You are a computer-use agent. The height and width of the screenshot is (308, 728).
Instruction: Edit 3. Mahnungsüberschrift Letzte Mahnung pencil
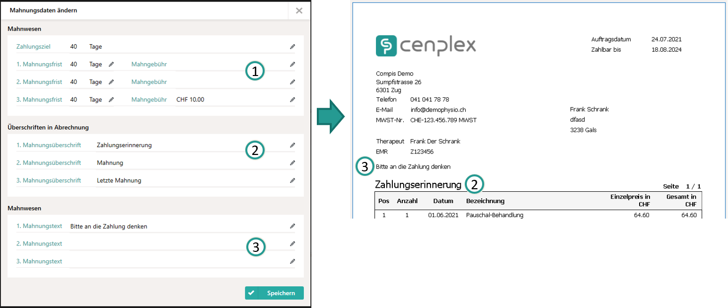(292, 181)
